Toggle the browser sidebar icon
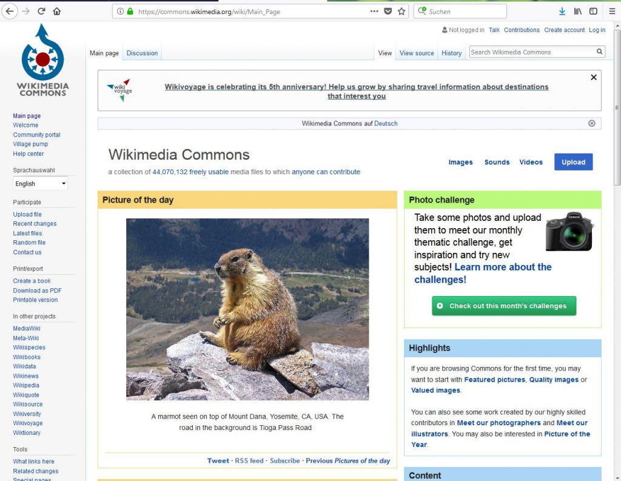The image size is (621, 481). point(593,12)
